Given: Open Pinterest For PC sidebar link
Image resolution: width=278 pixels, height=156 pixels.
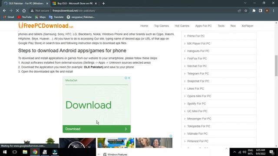Looking at the screenshot, I should [198, 141].
